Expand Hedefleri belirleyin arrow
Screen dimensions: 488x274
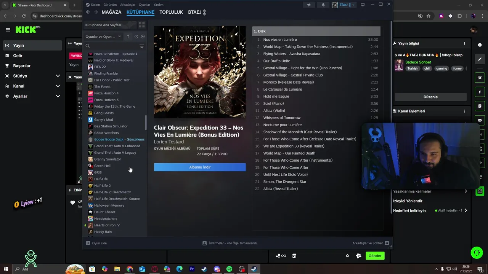466,210
